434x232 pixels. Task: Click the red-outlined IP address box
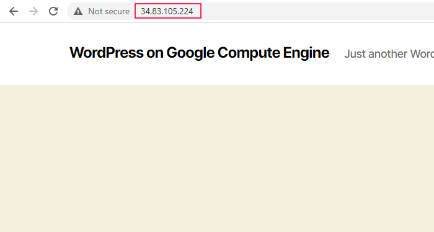tap(168, 11)
